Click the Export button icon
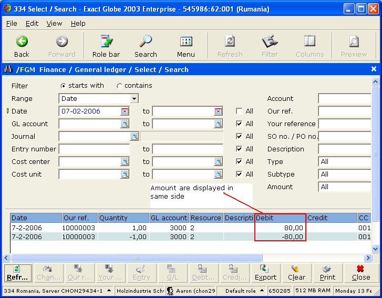The height and width of the screenshot is (298, 382). 265,269
